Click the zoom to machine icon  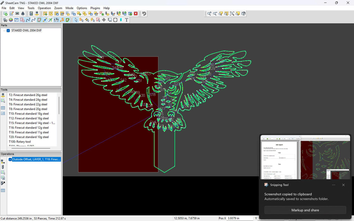[x=243, y=13]
